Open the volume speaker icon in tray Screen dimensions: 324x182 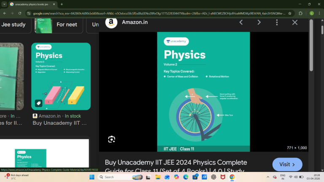point(296,177)
